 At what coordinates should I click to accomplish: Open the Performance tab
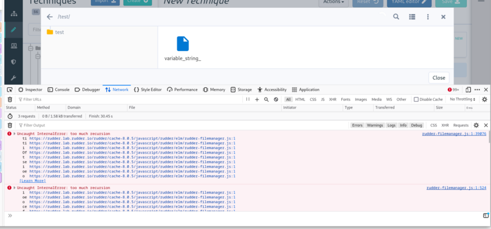[x=182, y=90]
